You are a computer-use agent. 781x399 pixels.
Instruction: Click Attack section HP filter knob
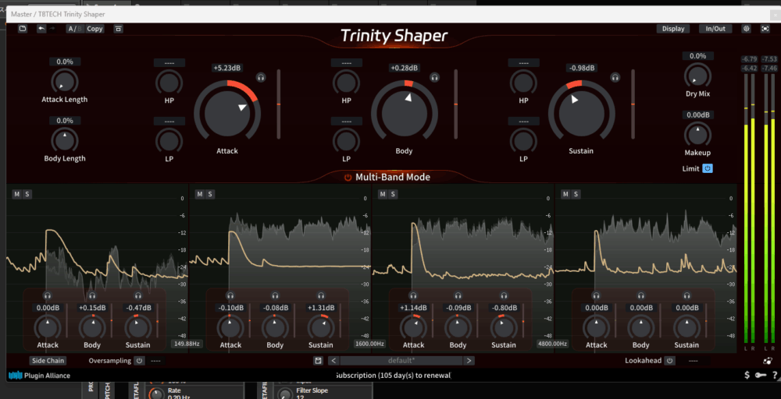click(x=169, y=83)
